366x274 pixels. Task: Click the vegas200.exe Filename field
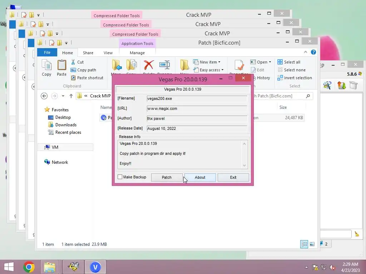[x=197, y=98]
